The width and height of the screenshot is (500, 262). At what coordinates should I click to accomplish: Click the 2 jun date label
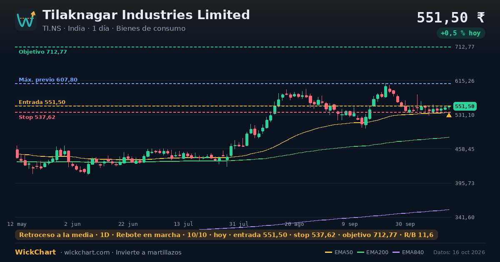click(x=72, y=224)
